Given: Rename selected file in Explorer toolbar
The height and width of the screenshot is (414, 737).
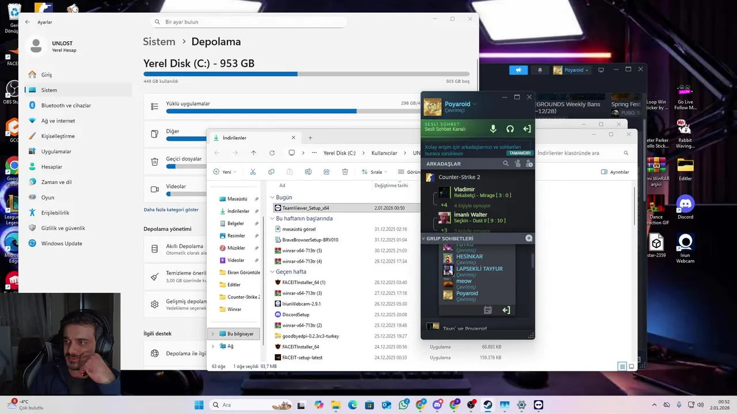Looking at the screenshot, I should click(x=308, y=172).
